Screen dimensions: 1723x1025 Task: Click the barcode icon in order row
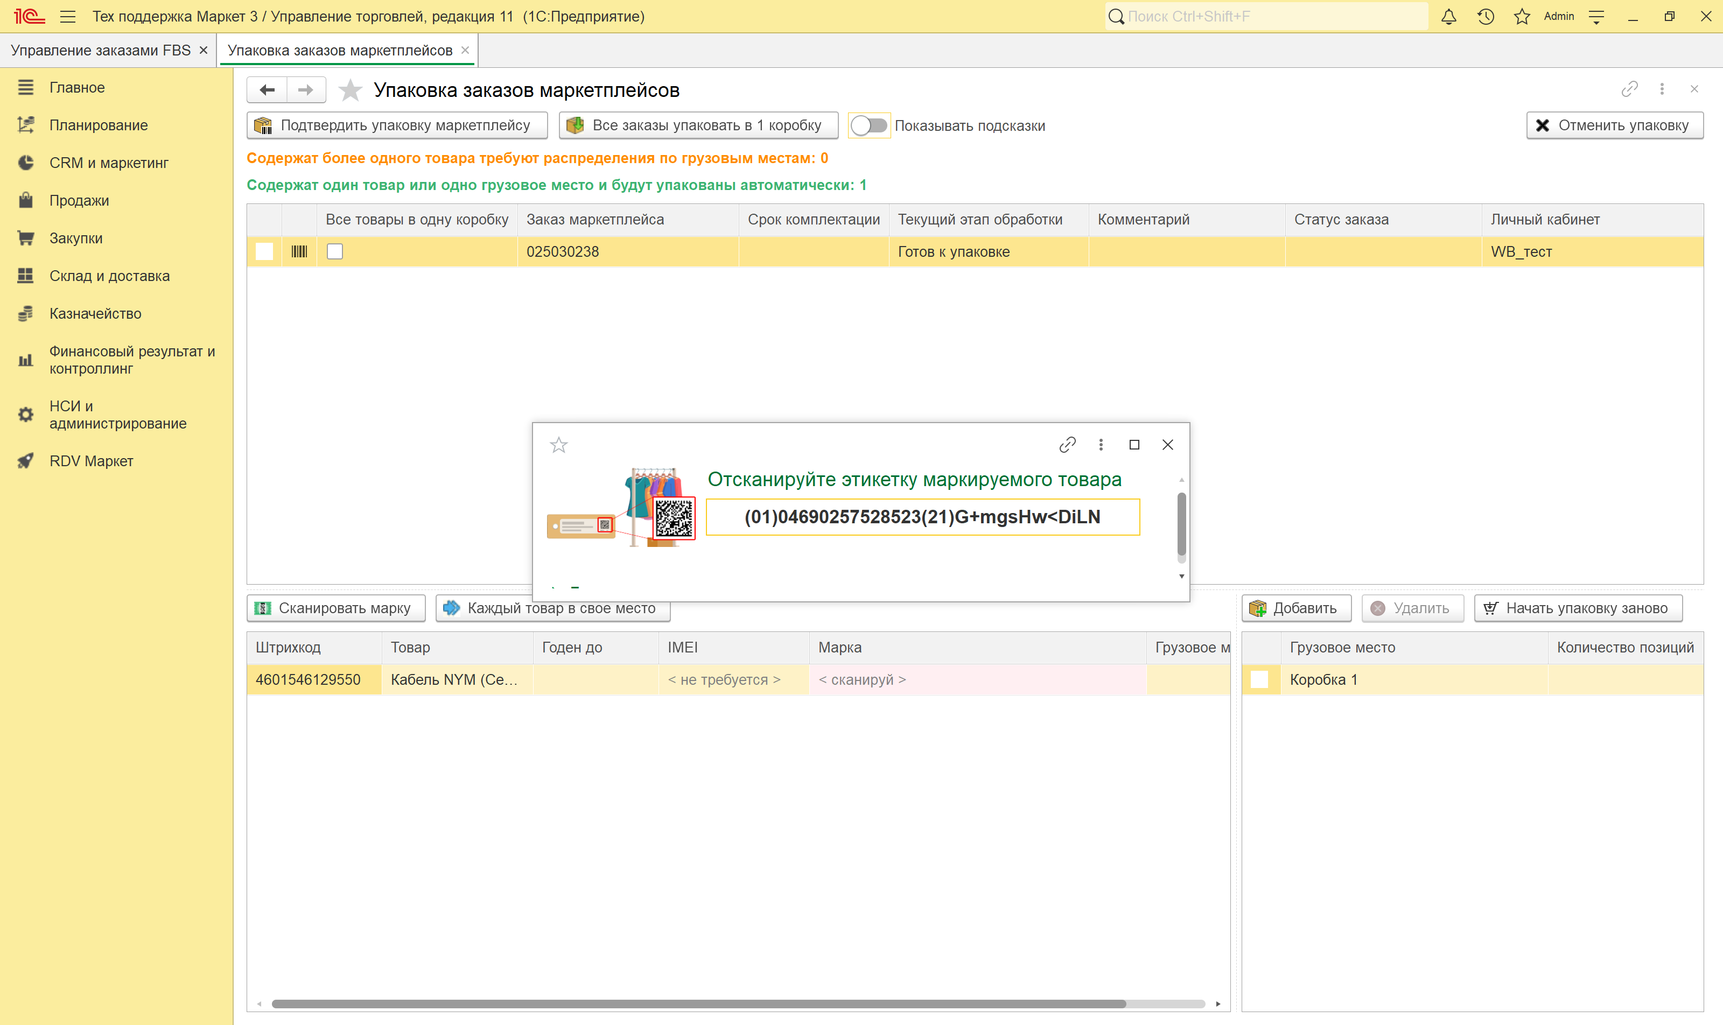[x=299, y=251]
